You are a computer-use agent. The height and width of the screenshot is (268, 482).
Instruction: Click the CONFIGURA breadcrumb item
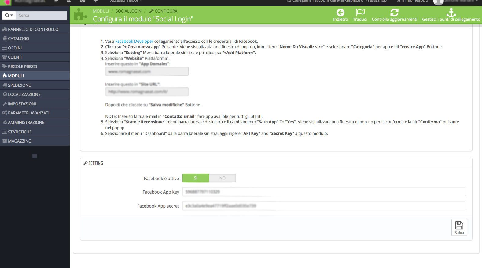pyautogui.click(x=163, y=11)
